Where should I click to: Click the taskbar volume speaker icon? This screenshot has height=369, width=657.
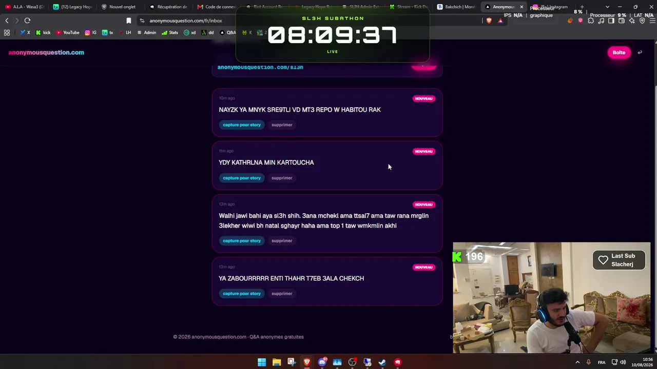click(623, 362)
